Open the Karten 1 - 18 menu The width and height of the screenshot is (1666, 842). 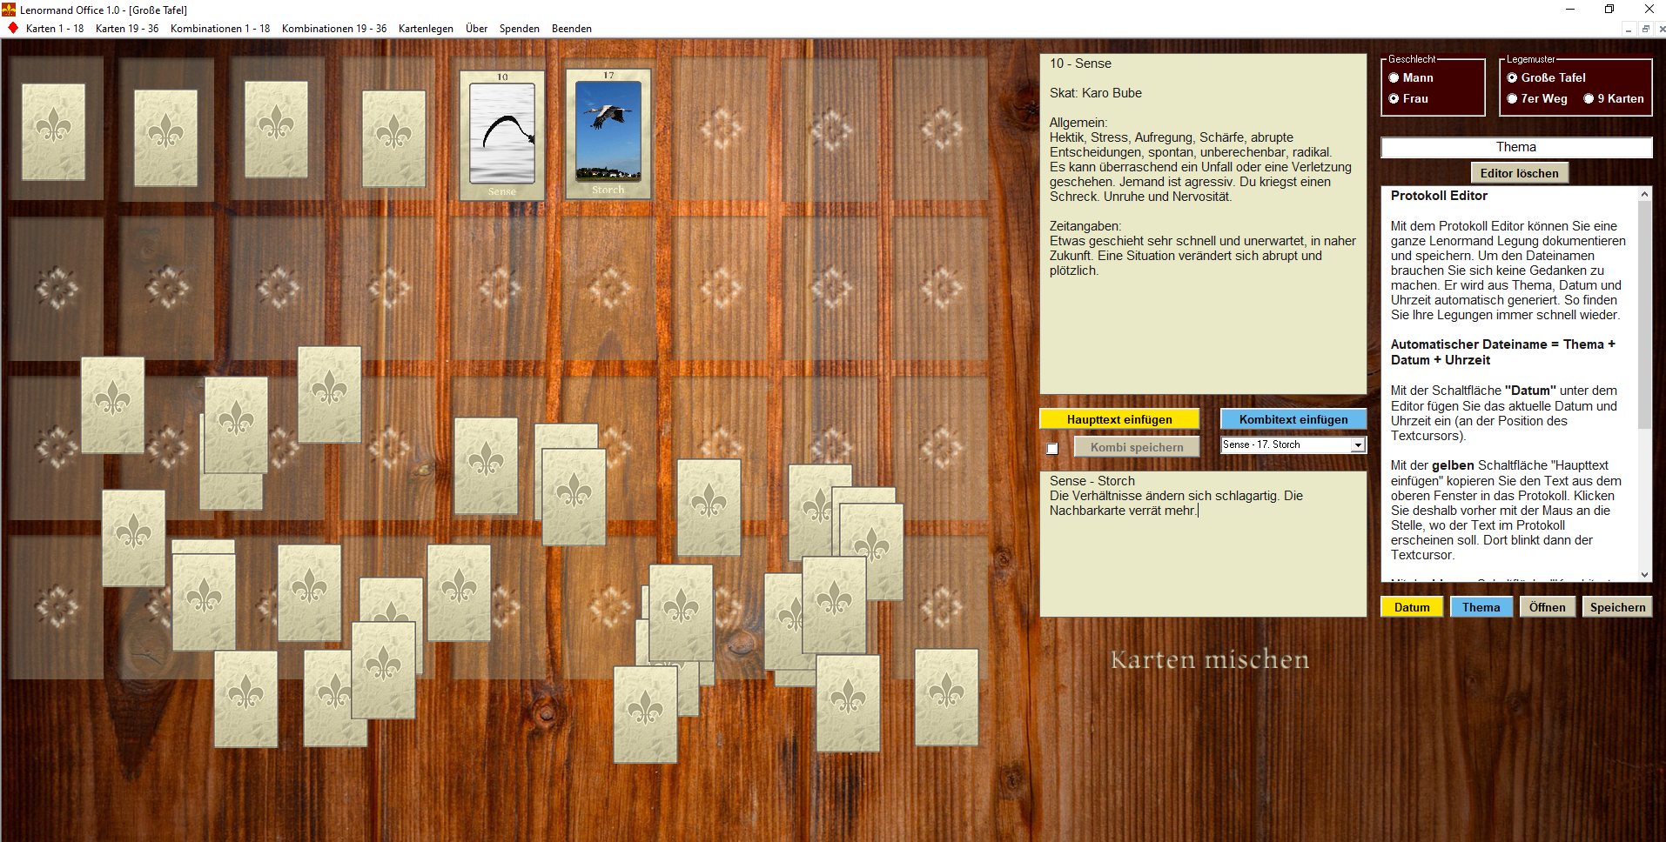pos(55,28)
